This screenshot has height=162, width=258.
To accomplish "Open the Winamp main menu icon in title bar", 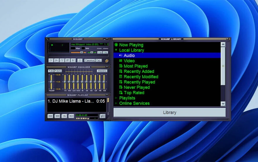I will tap(47, 39).
